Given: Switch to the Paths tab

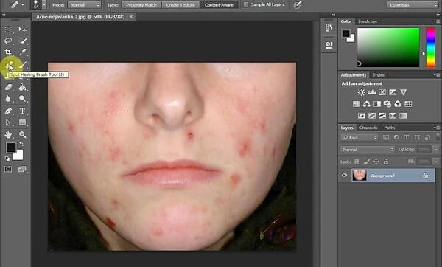Looking at the screenshot, I should click(390, 128).
